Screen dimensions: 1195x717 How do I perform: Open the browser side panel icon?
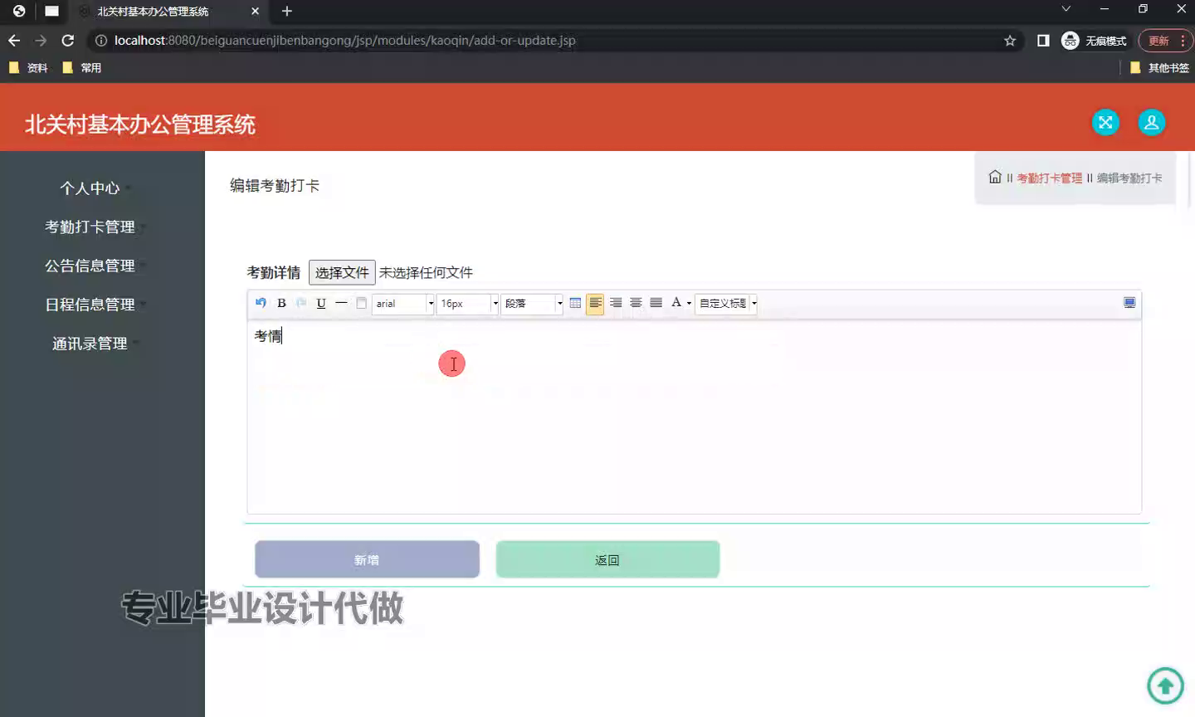pyautogui.click(x=1043, y=41)
